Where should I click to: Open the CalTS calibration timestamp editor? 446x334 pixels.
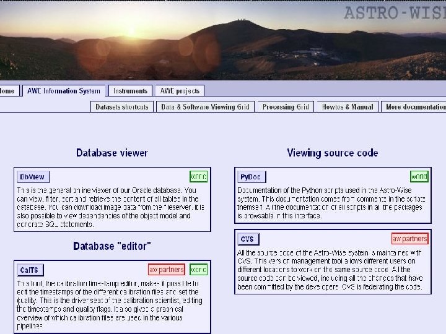click(30, 270)
